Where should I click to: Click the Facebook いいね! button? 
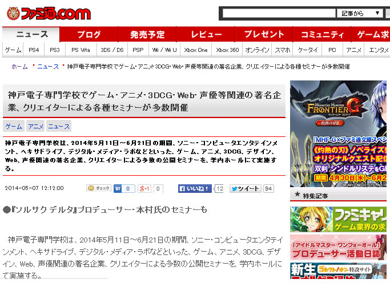[195, 189]
